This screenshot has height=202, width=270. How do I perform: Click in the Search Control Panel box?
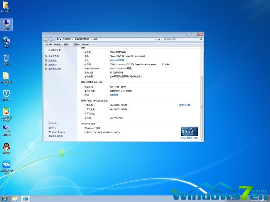click(x=179, y=39)
